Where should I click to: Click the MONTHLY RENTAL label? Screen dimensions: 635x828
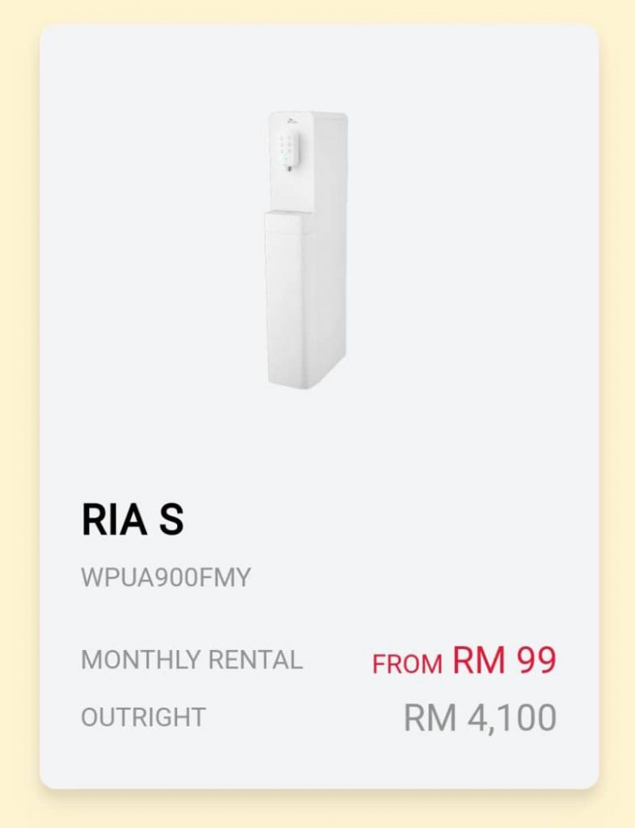coord(192,660)
